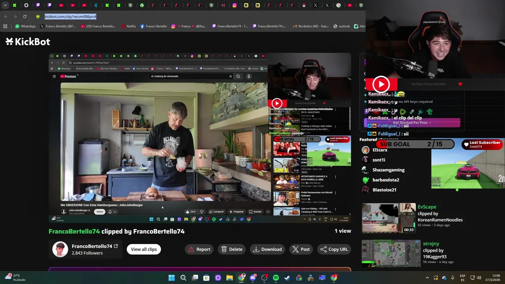
Task: Open the 27°C Nublado weather widget
Action: (14, 278)
